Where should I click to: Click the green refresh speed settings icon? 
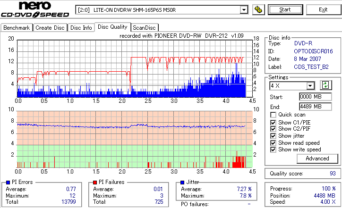(325, 85)
